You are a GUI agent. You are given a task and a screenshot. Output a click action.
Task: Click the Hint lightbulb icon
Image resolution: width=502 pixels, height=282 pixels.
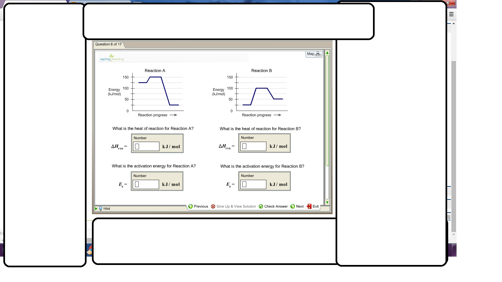point(101,208)
